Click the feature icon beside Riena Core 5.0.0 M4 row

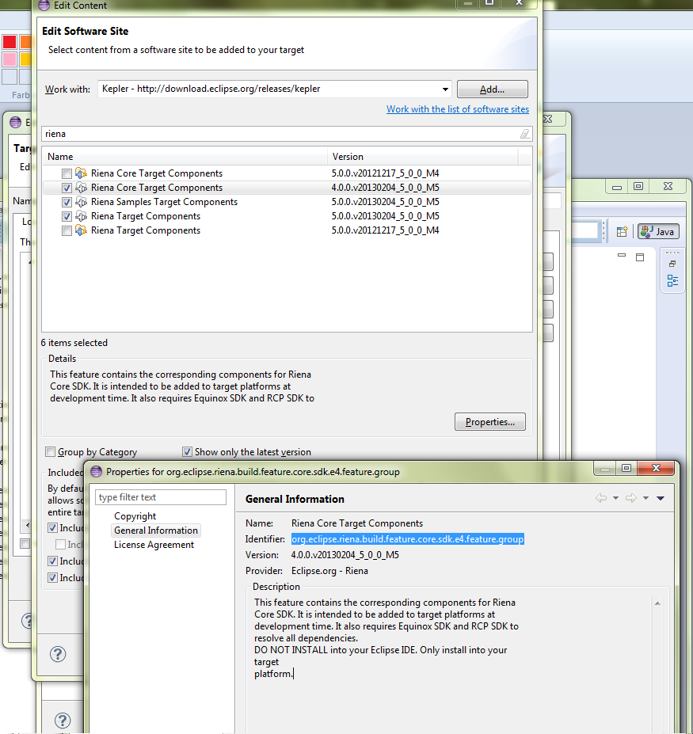pos(81,173)
